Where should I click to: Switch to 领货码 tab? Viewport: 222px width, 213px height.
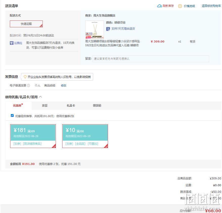pyautogui.click(x=97, y=105)
